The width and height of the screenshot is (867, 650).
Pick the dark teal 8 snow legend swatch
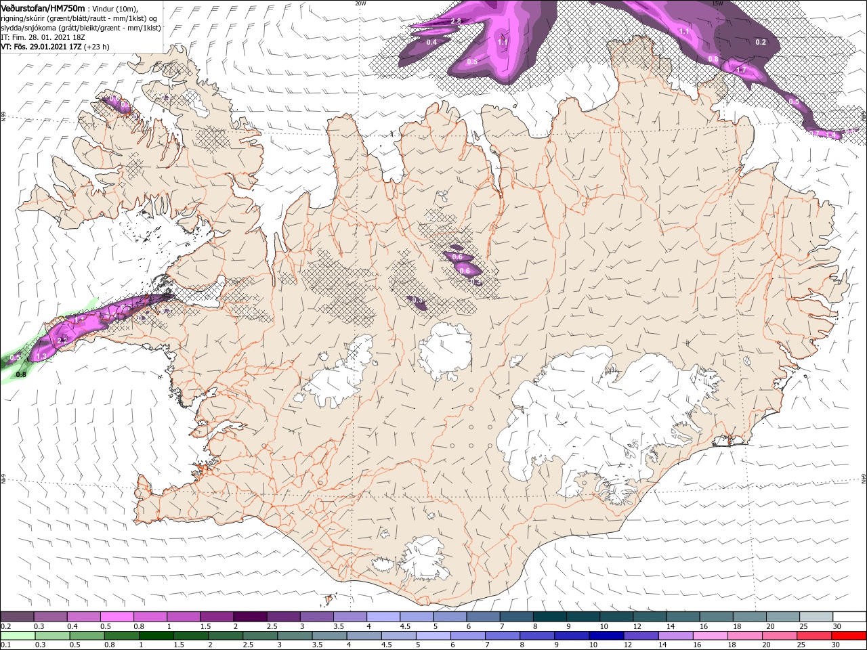click(549, 617)
